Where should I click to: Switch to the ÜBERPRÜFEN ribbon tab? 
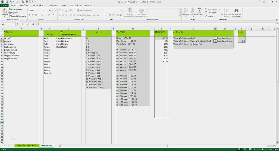click(75, 5)
